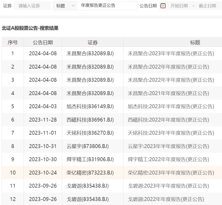
Task: Select 禾昌聚合(832089.BJ) security in row 2
Action: (x=90, y=67)
